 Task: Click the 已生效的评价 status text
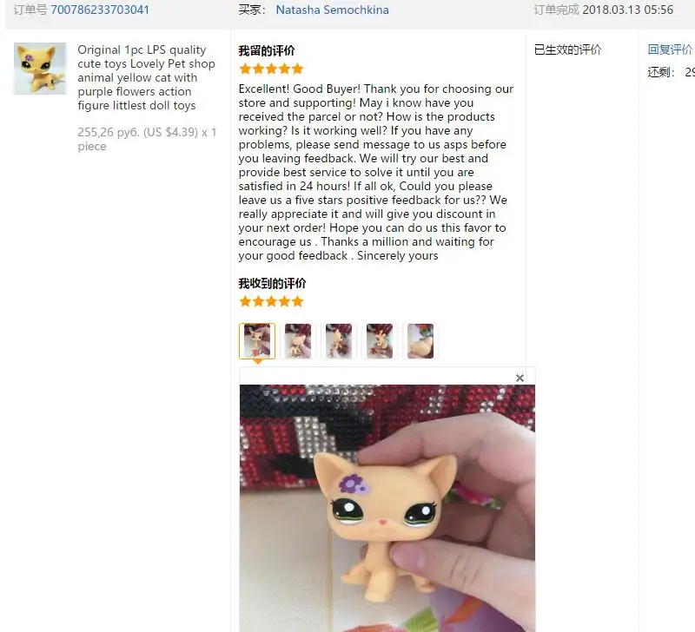pos(568,49)
